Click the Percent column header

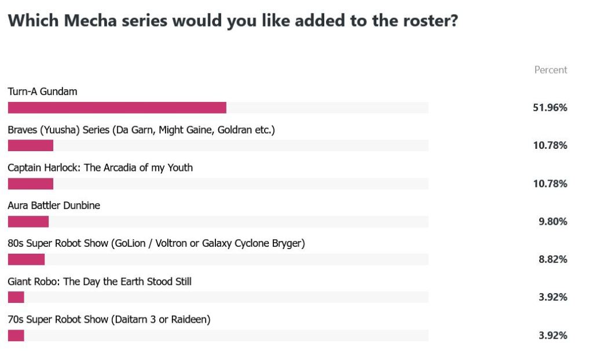pyautogui.click(x=550, y=70)
